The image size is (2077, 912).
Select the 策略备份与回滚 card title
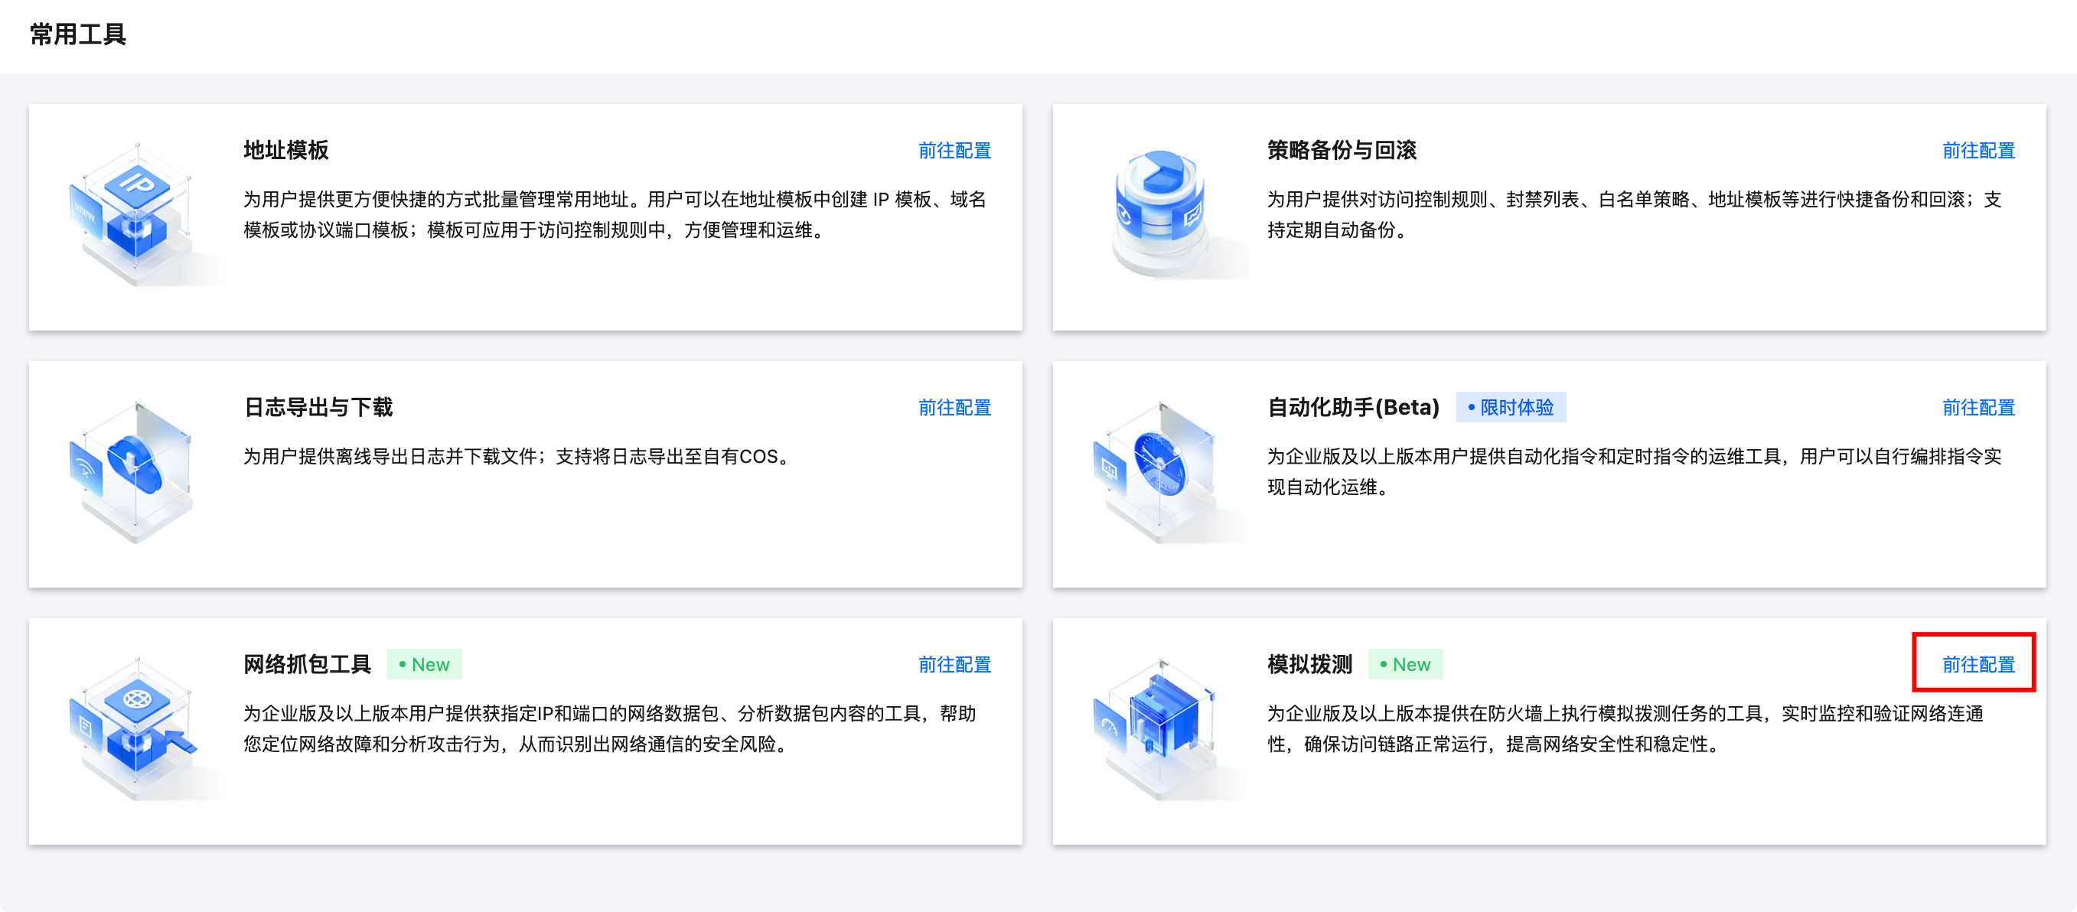[x=1341, y=150]
